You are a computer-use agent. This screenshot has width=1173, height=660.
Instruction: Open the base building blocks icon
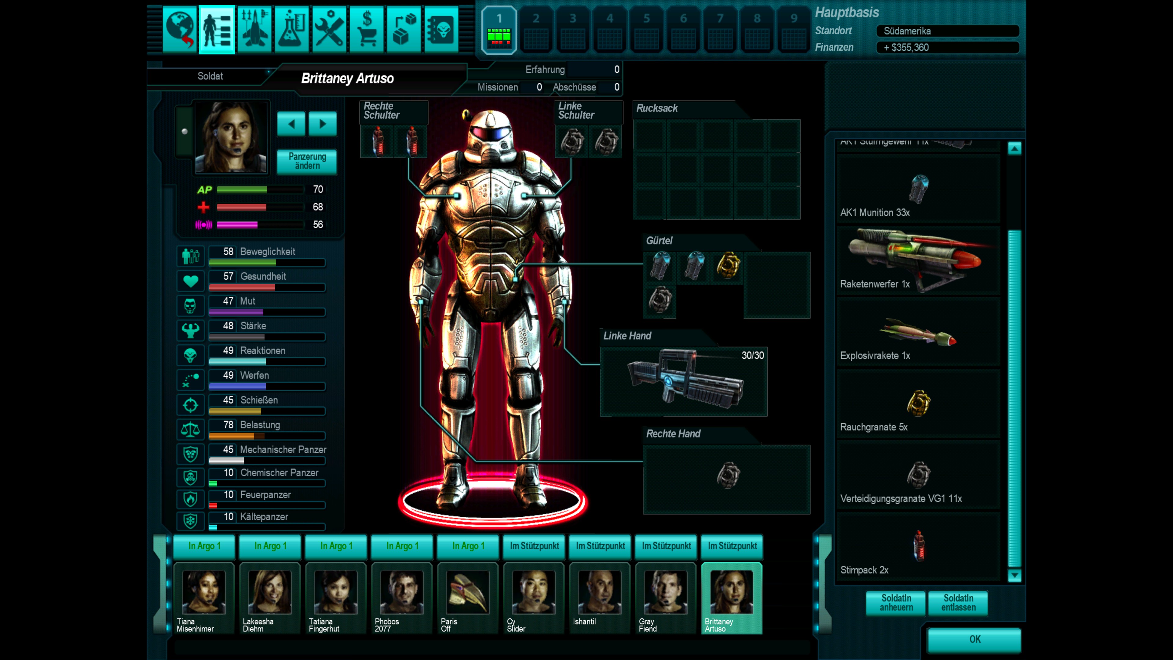[x=404, y=30]
